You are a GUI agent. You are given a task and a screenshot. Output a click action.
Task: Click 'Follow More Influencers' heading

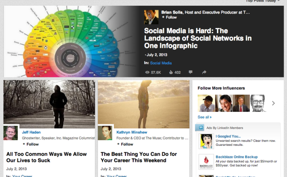pyautogui.click(x=221, y=88)
